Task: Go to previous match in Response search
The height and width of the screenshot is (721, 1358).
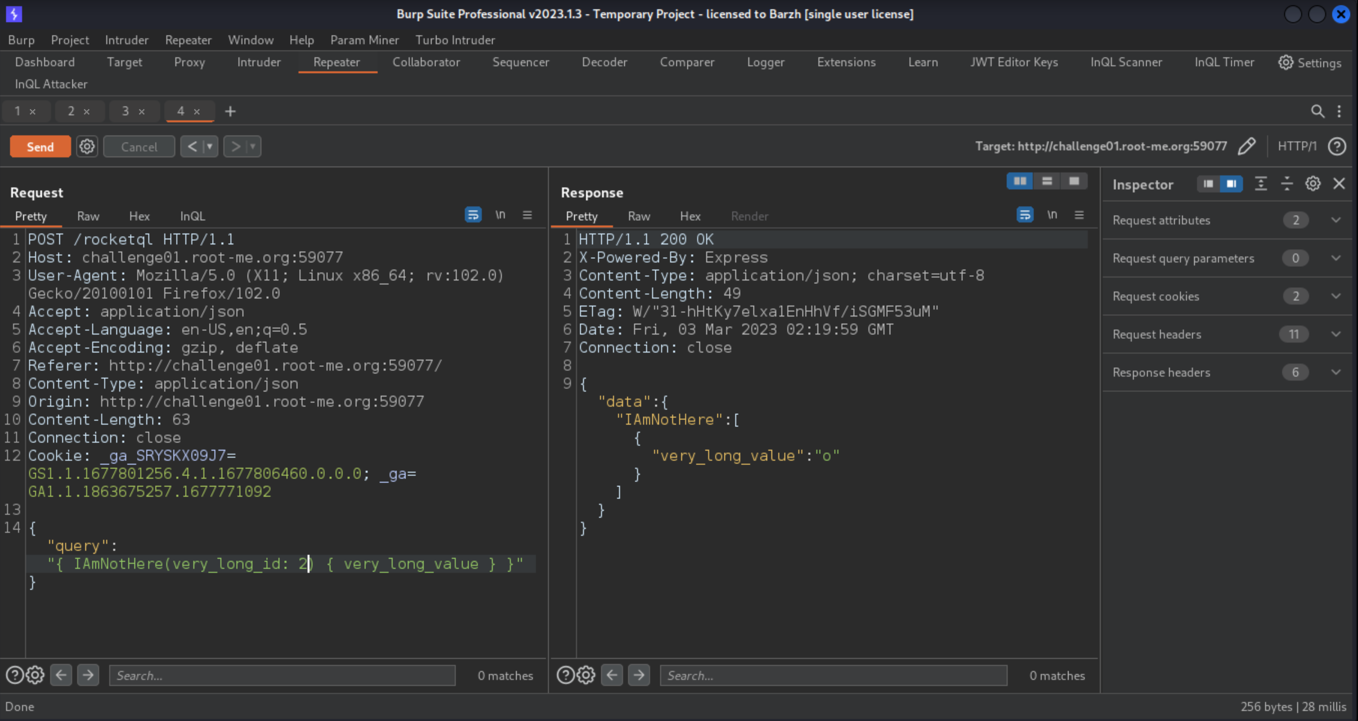Action: click(612, 675)
